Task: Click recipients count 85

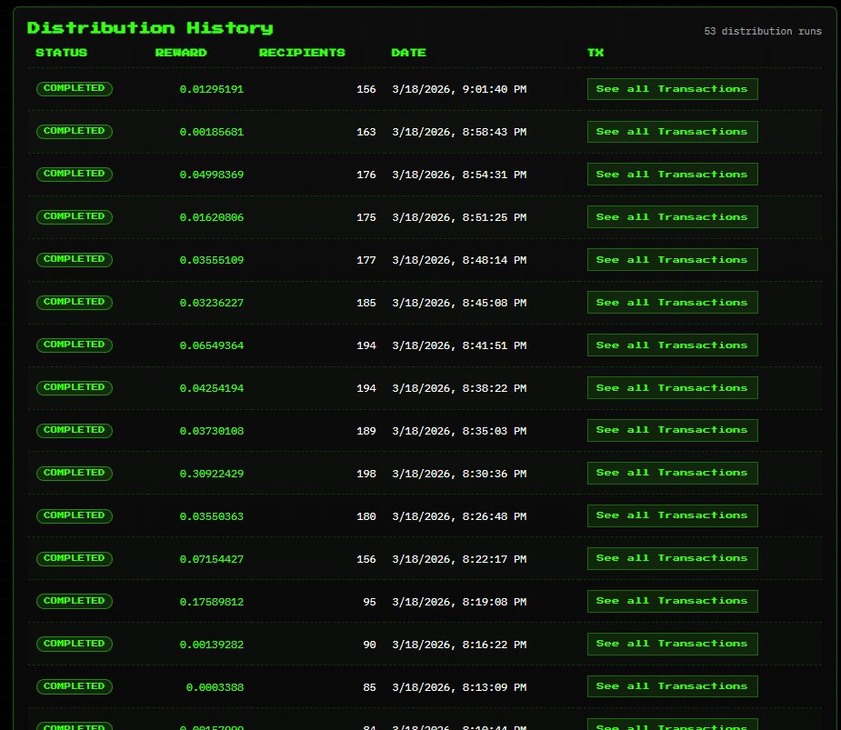Action: [x=369, y=687]
